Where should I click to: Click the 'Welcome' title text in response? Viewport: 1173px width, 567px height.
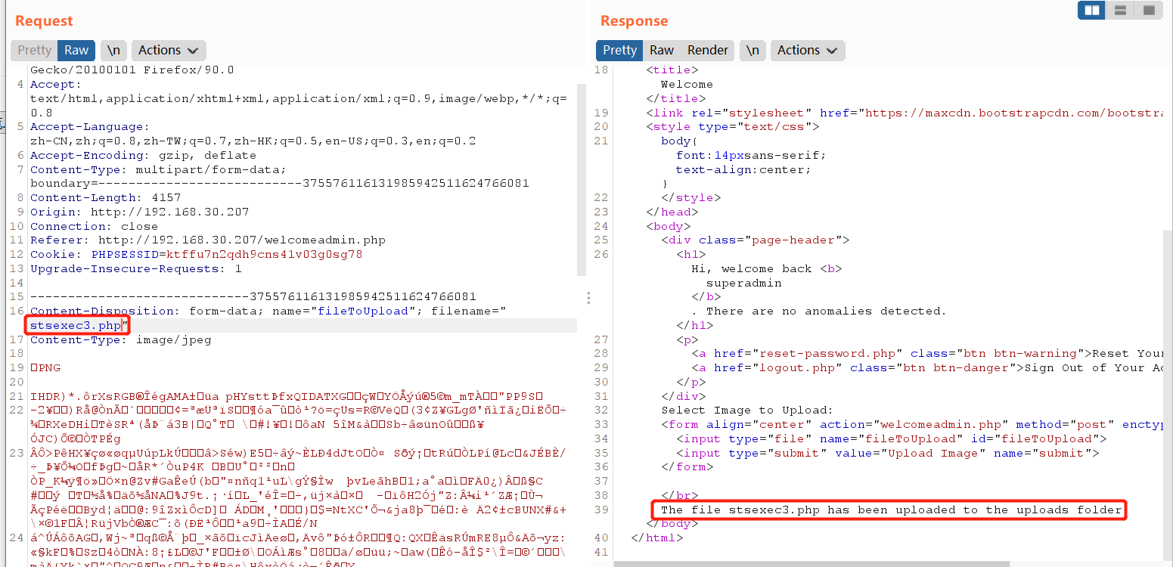687,84
